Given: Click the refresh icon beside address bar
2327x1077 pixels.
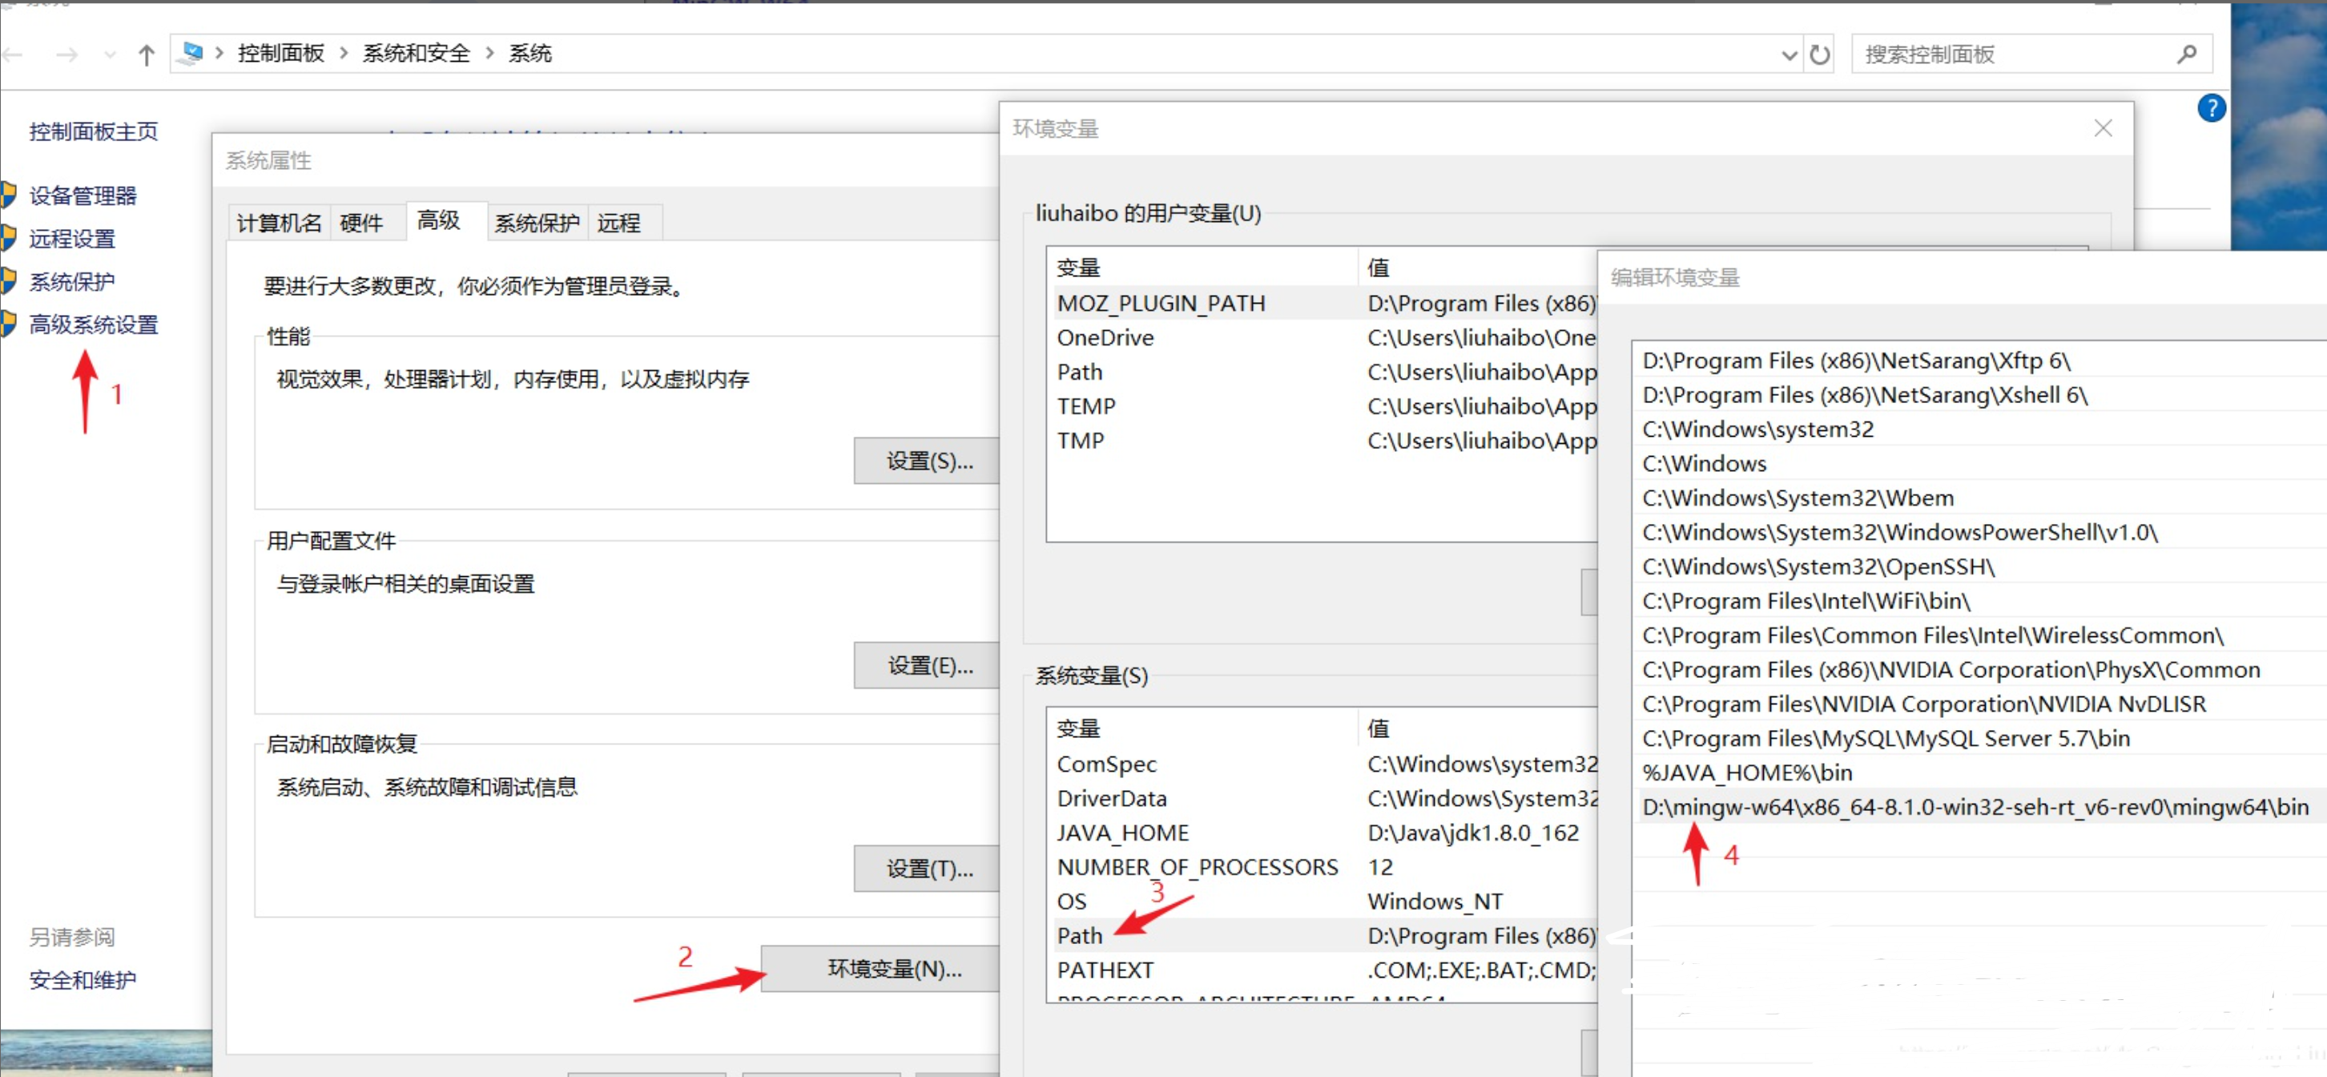Looking at the screenshot, I should click(1819, 55).
